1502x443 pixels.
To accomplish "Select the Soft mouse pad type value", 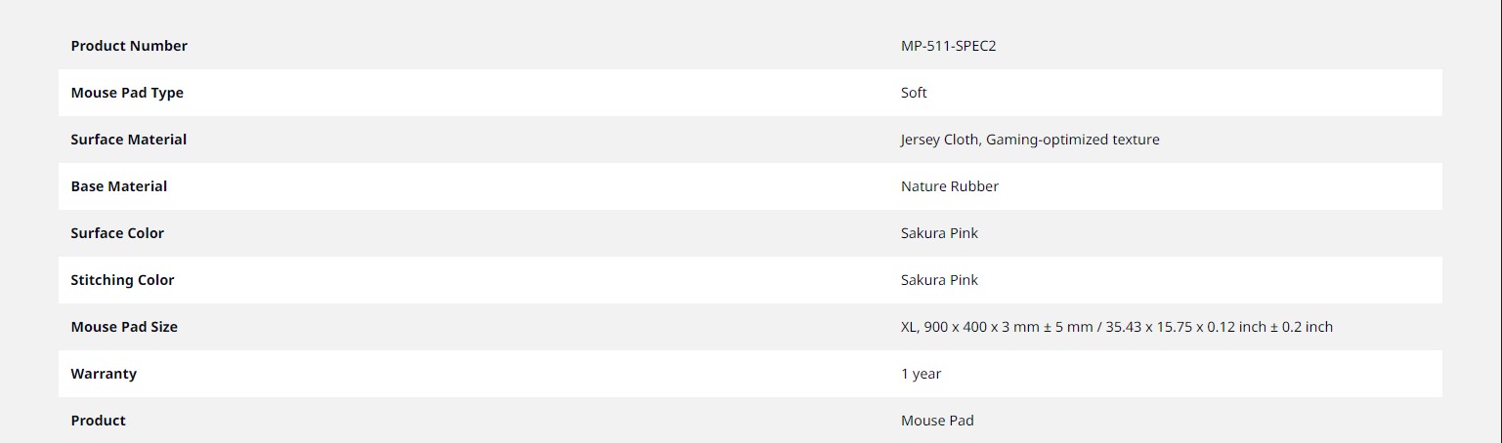I will click(914, 93).
